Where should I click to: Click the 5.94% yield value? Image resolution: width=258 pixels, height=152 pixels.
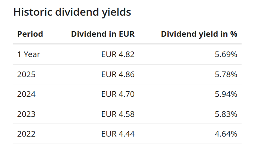(x=226, y=94)
